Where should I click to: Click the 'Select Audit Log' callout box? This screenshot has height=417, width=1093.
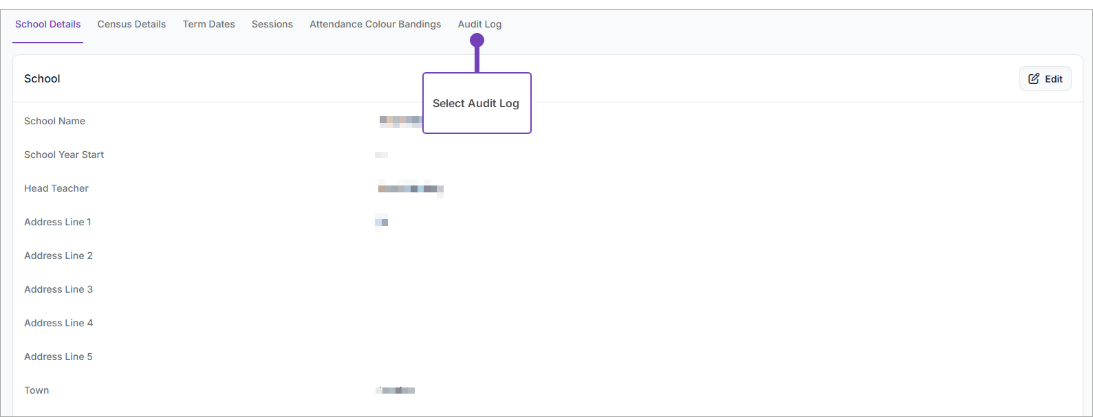(476, 103)
